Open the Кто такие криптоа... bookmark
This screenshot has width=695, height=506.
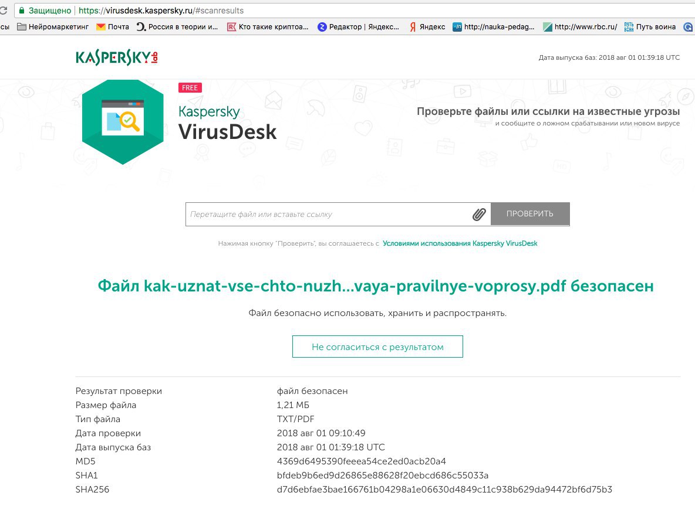pyautogui.click(x=268, y=27)
